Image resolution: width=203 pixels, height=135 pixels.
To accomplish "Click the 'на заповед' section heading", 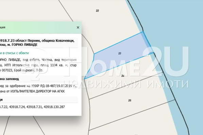I will point(10,79).
